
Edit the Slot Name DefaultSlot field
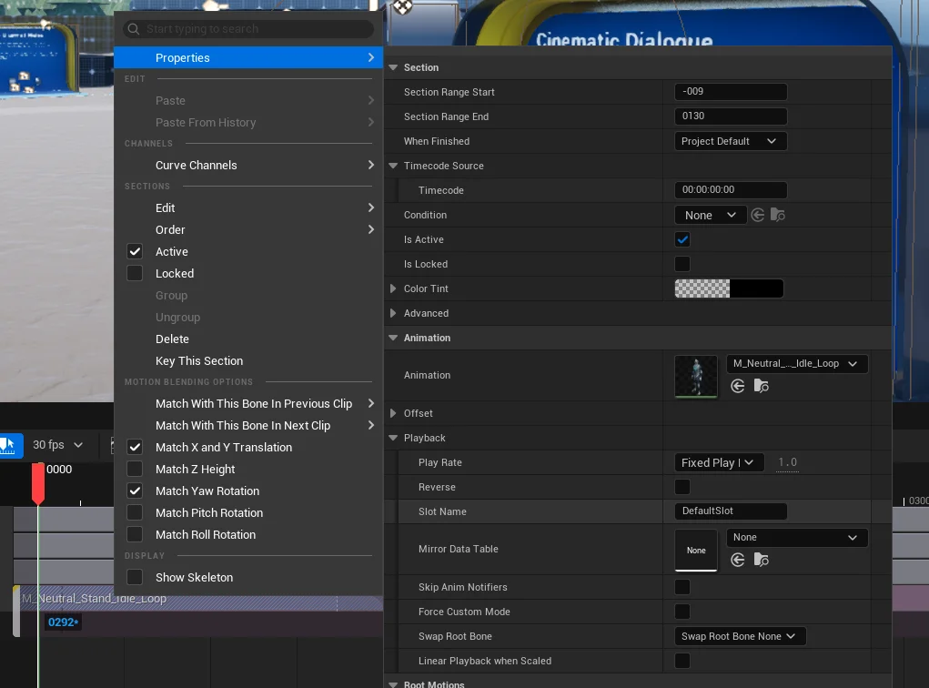click(731, 511)
